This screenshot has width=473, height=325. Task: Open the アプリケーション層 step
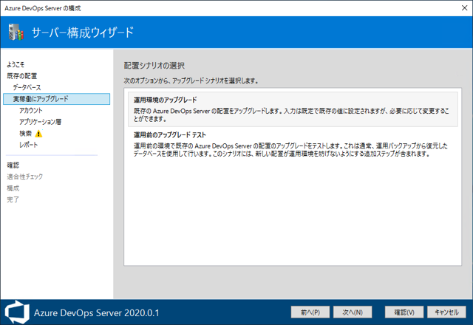[40, 122]
